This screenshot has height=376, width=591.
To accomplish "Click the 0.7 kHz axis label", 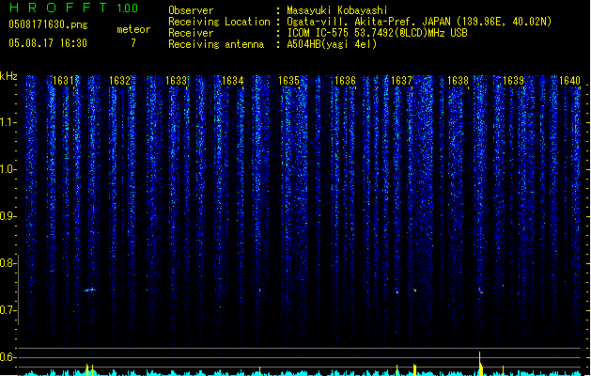I will click(x=8, y=310).
